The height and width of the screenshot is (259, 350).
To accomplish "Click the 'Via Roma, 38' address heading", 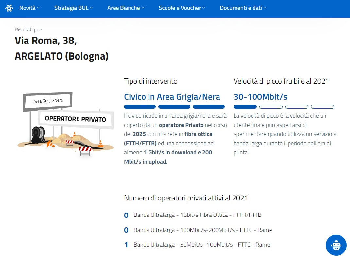I will point(46,41).
